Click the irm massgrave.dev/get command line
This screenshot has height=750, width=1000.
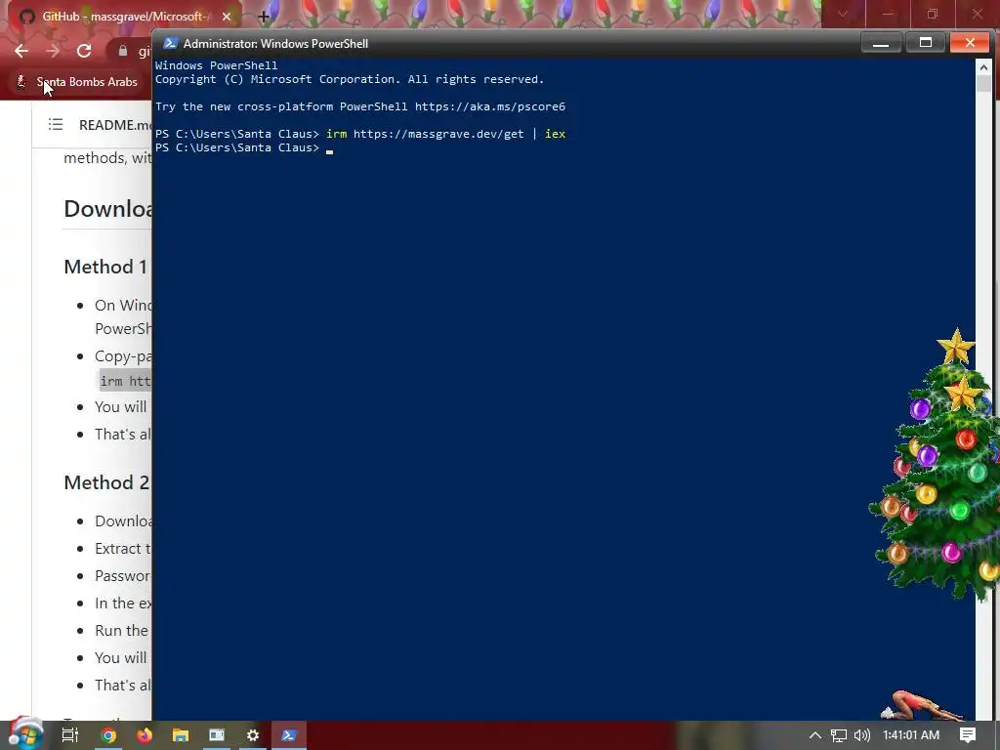pyautogui.click(x=360, y=134)
